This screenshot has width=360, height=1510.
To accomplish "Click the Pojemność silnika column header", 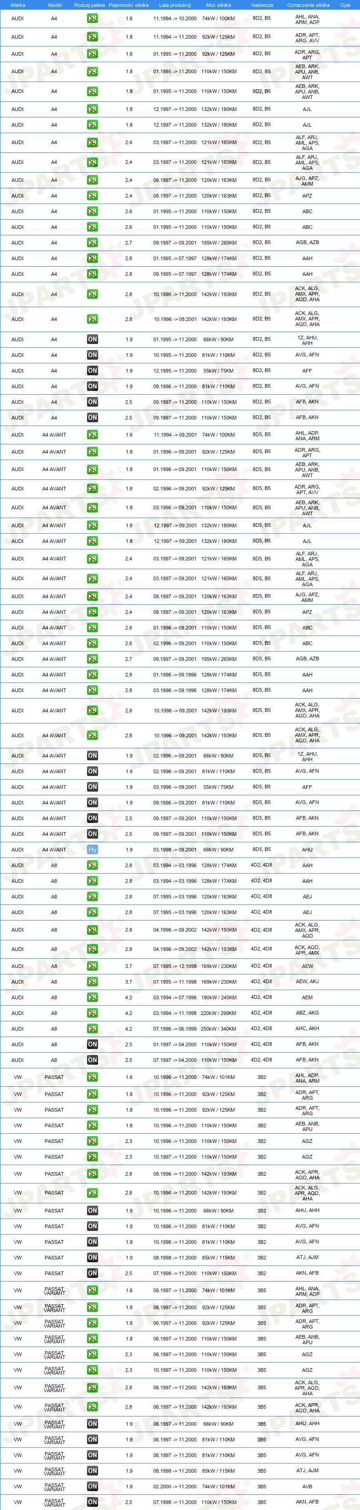I will tap(128, 5).
